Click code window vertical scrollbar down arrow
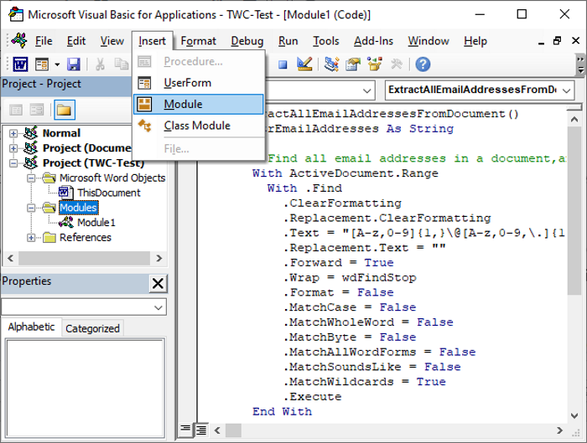The height and width of the screenshot is (443, 587). tap(574, 415)
